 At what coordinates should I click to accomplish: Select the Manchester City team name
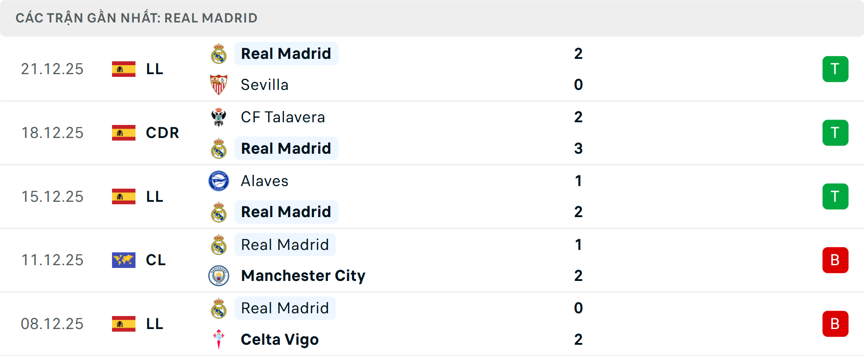tap(303, 276)
